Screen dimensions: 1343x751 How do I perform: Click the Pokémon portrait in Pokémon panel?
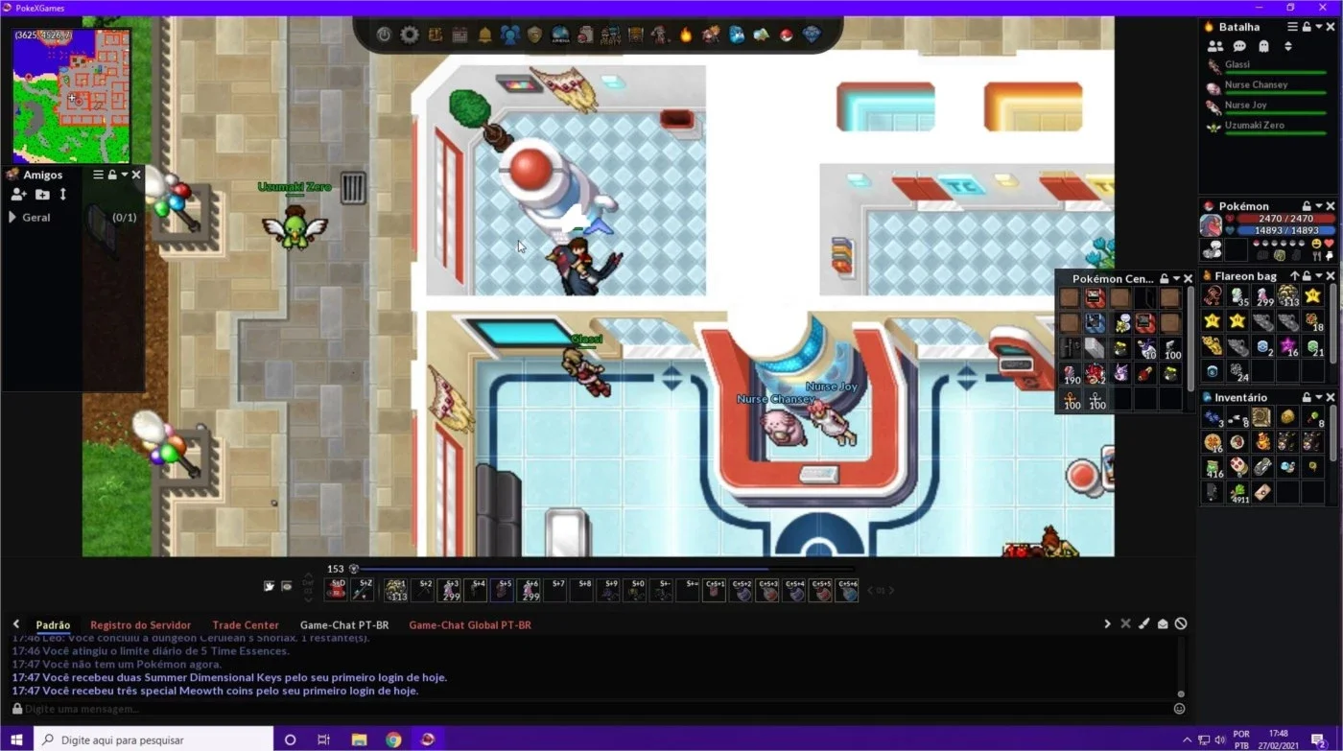[1212, 225]
